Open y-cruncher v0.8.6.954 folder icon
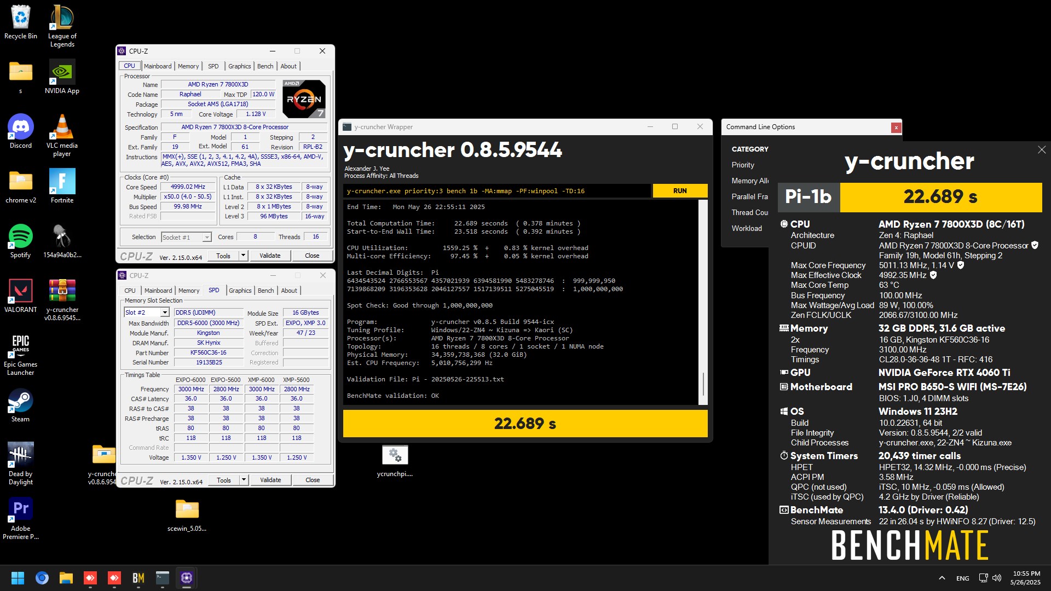Image resolution: width=1051 pixels, height=591 pixels. [x=103, y=464]
